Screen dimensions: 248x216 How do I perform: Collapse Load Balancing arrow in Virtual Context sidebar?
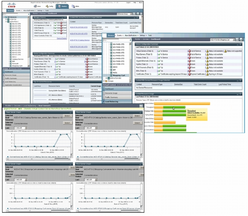(x=104, y=102)
